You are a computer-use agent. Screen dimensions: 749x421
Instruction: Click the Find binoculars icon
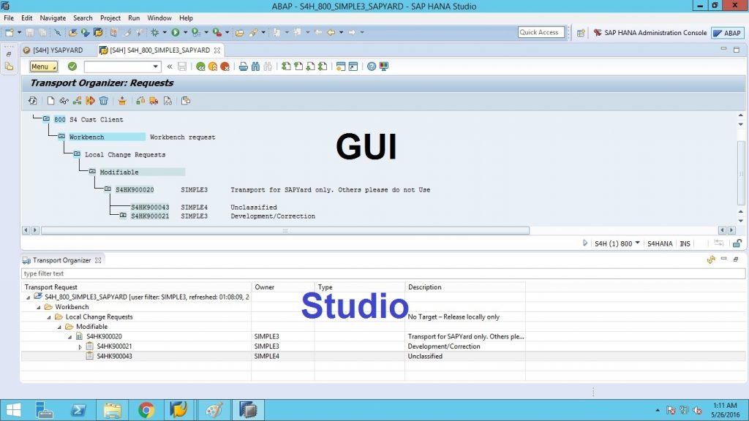[255, 67]
